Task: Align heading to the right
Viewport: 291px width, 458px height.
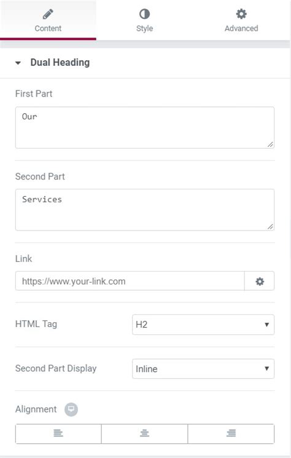Action: coord(231,433)
